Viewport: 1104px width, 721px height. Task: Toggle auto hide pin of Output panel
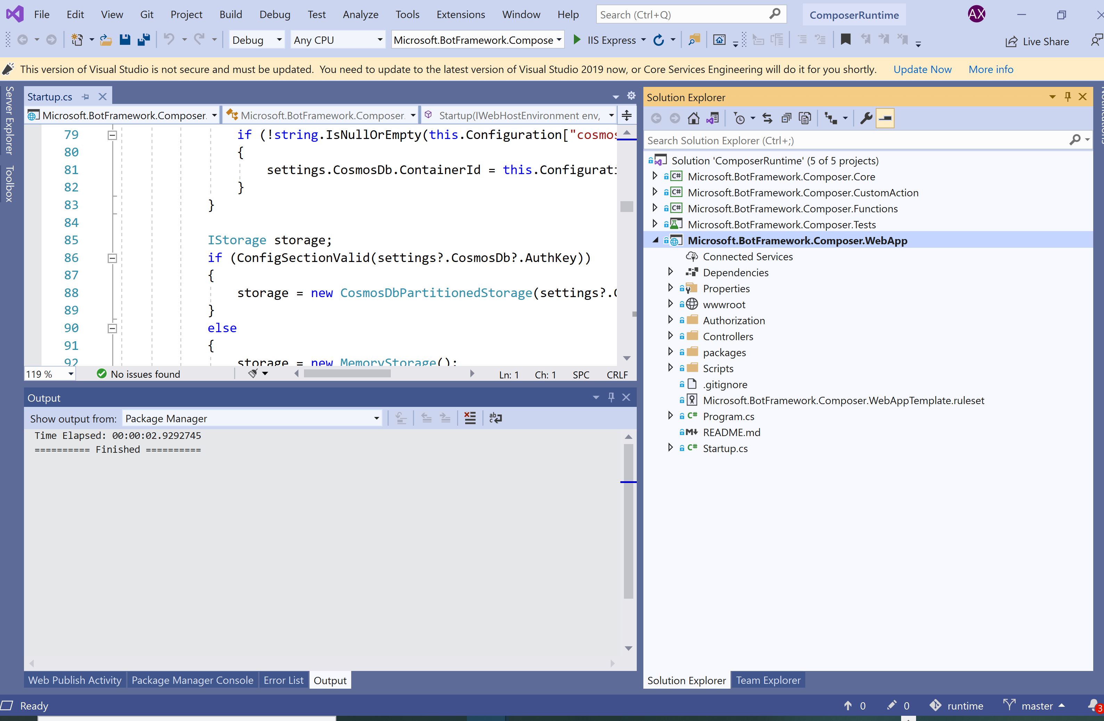pos(611,397)
